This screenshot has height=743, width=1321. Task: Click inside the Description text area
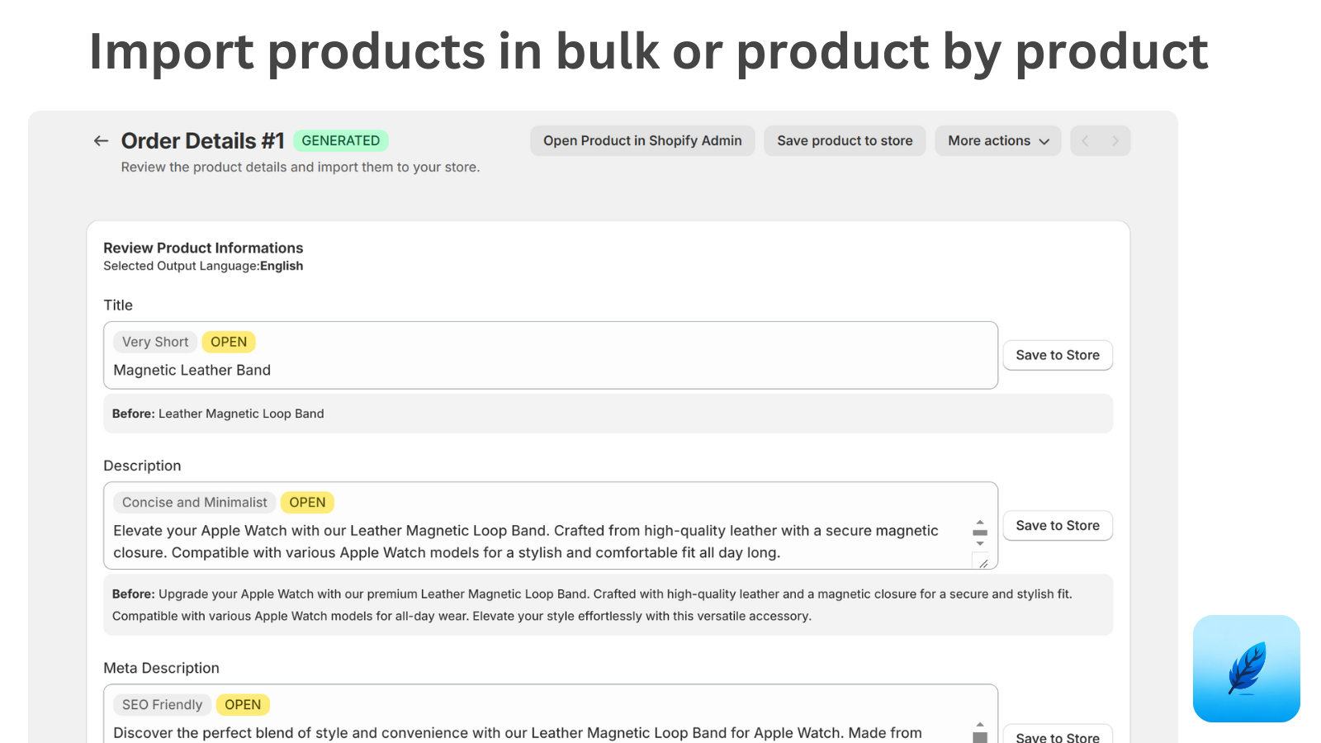pos(528,542)
